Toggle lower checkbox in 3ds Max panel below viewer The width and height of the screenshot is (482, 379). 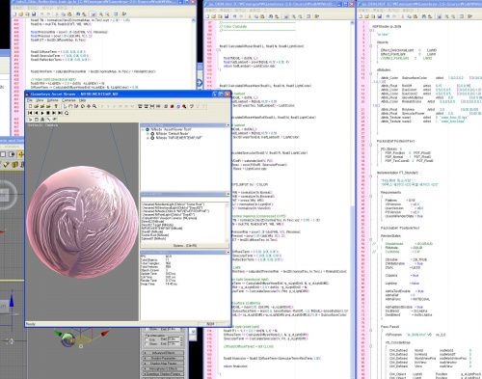tap(147, 344)
